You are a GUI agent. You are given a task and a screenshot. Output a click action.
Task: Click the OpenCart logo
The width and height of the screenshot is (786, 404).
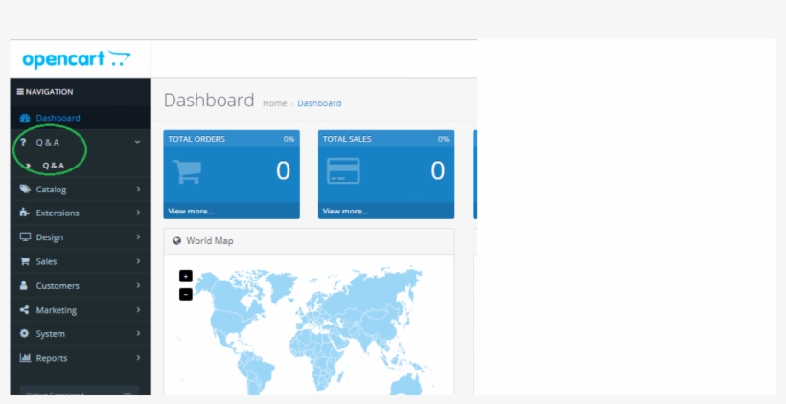click(76, 59)
